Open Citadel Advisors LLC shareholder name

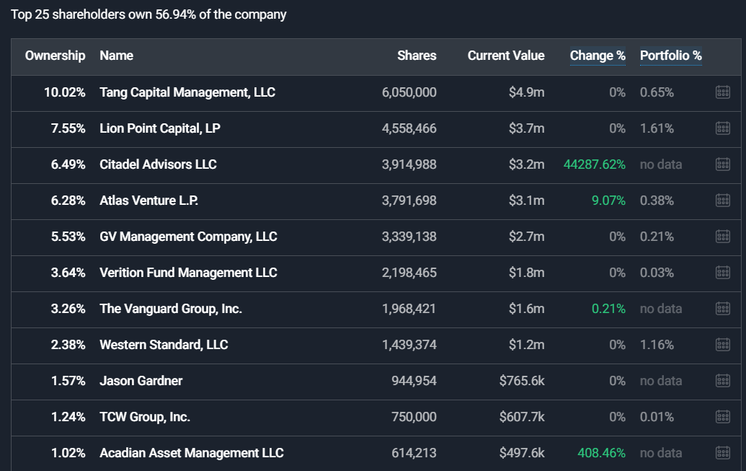(x=158, y=164)
